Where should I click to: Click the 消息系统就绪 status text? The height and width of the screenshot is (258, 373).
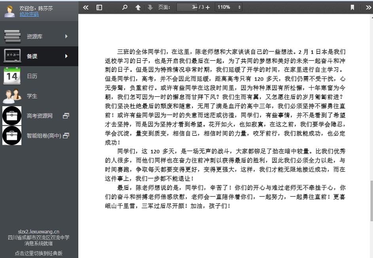point(38,243)
